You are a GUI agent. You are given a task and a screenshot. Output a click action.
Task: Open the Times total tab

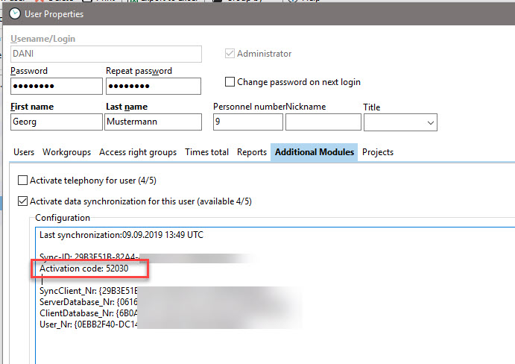tap(207, 152)
